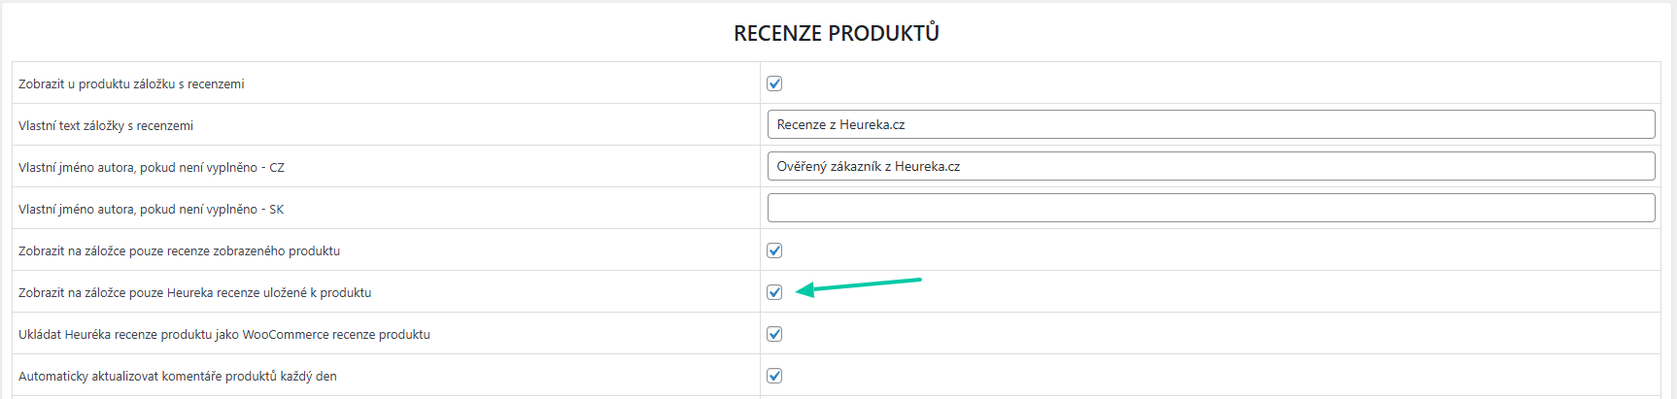Click the Ukládat Heuréka recenze produktu label
Image resolution: width=1677 pixels, height=399 pixels.
tap(224, 335)
